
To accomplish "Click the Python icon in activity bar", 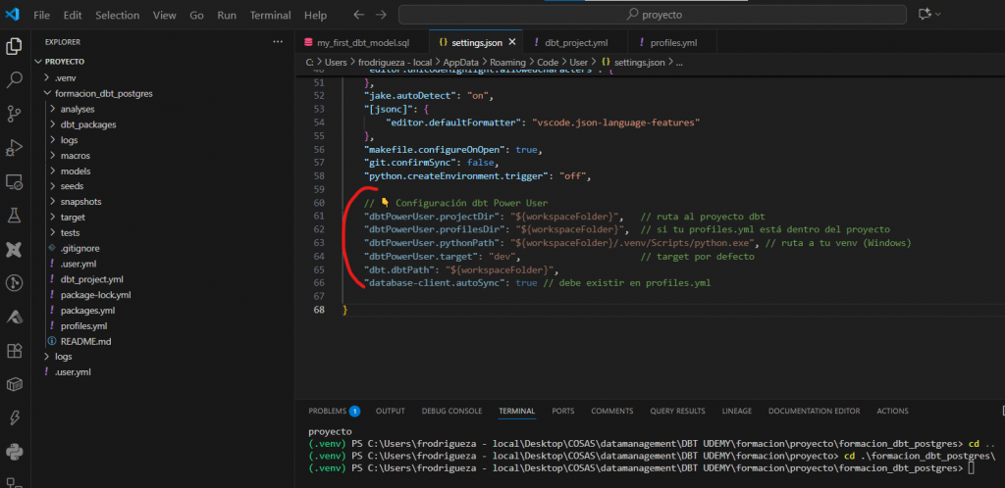I will (x=15, y=452).
